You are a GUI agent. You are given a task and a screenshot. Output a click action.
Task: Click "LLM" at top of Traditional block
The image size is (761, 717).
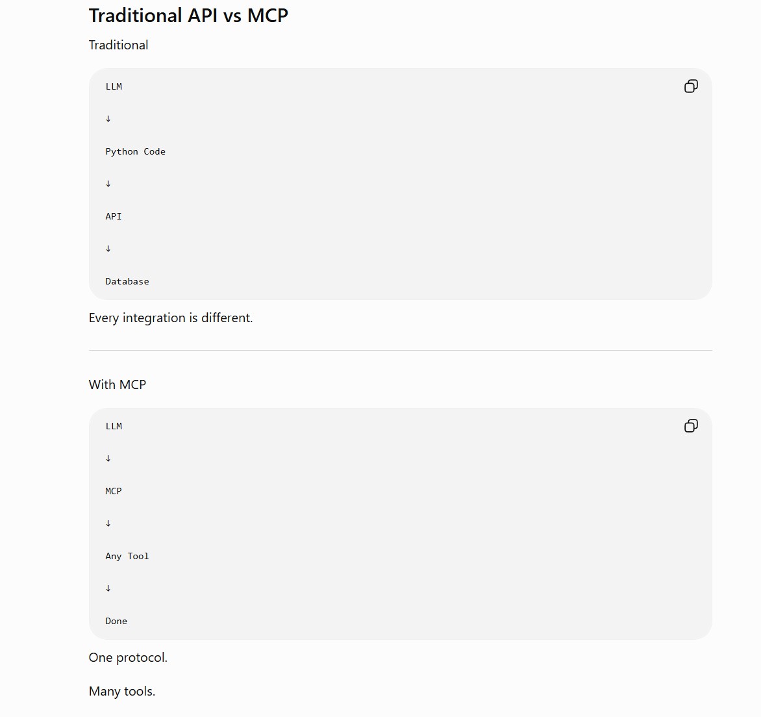coord(114,86)
